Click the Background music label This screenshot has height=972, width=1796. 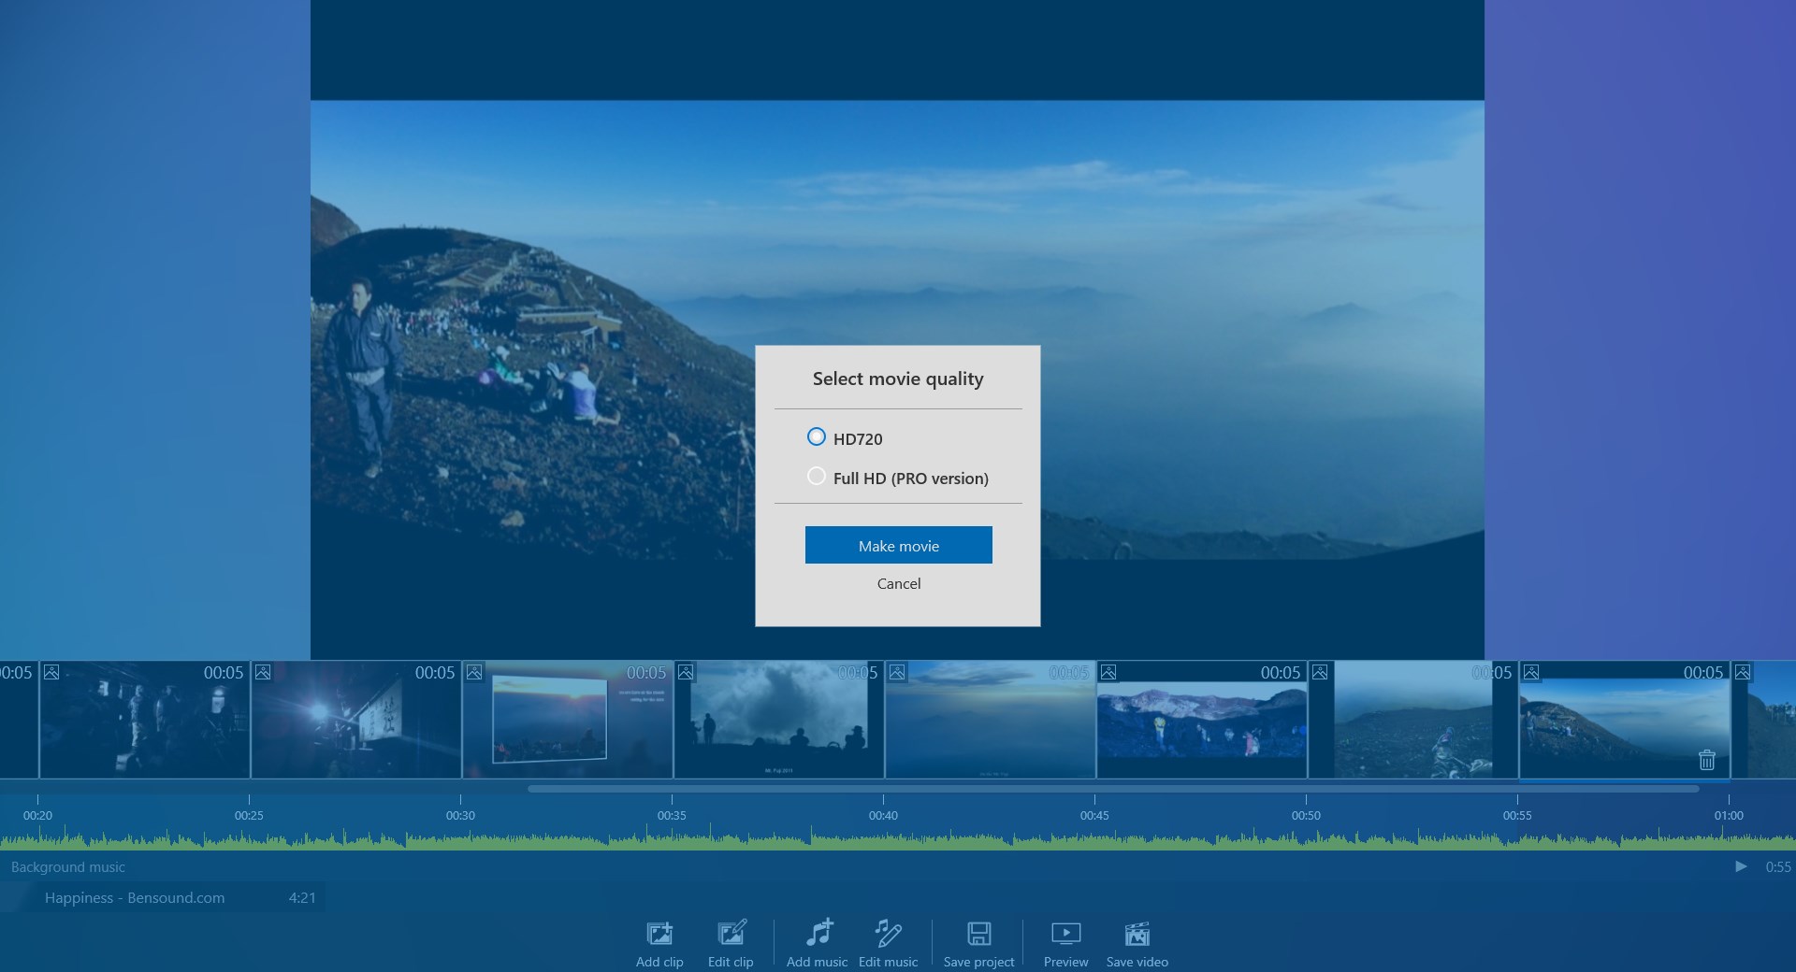tap(68, 867)
